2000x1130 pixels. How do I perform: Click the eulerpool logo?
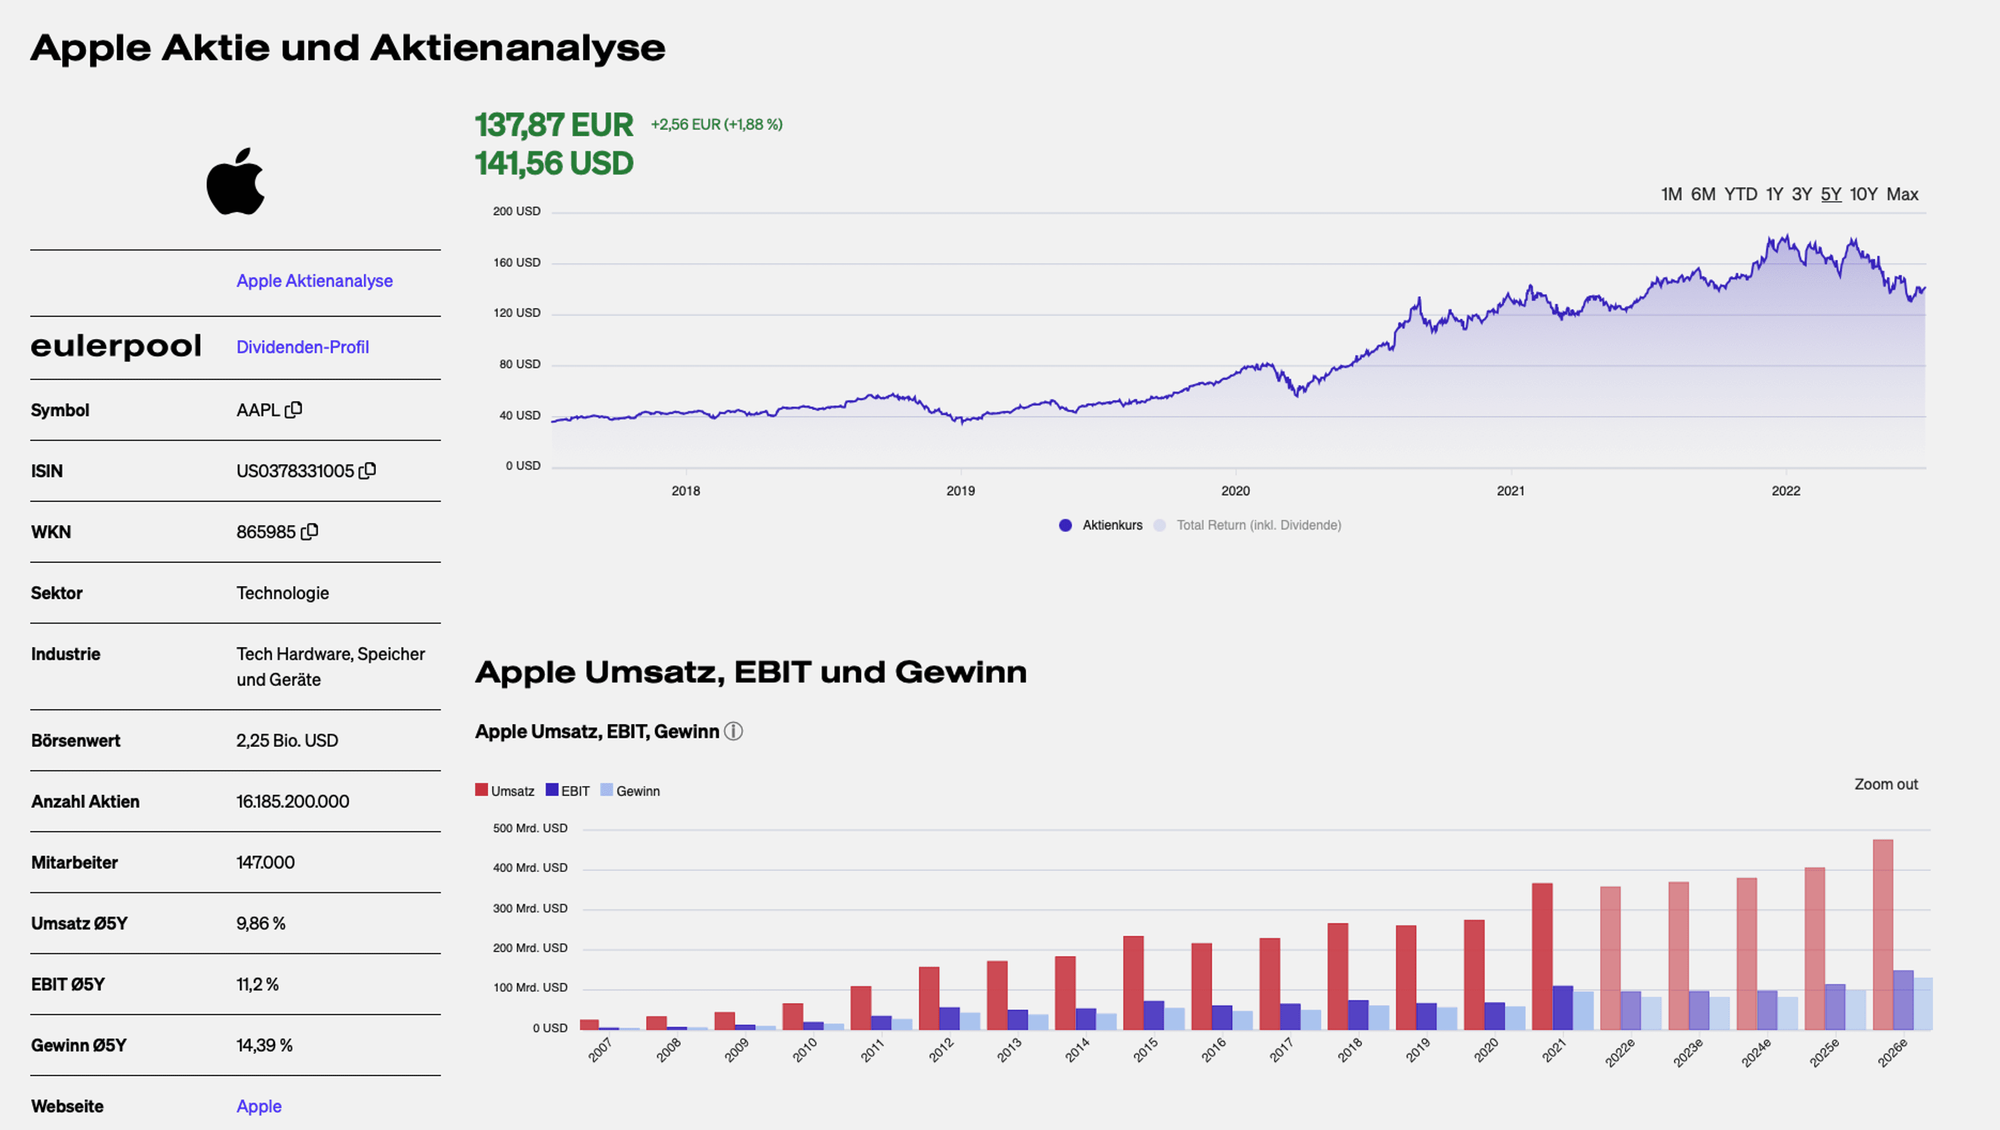[x=116, y=346]
